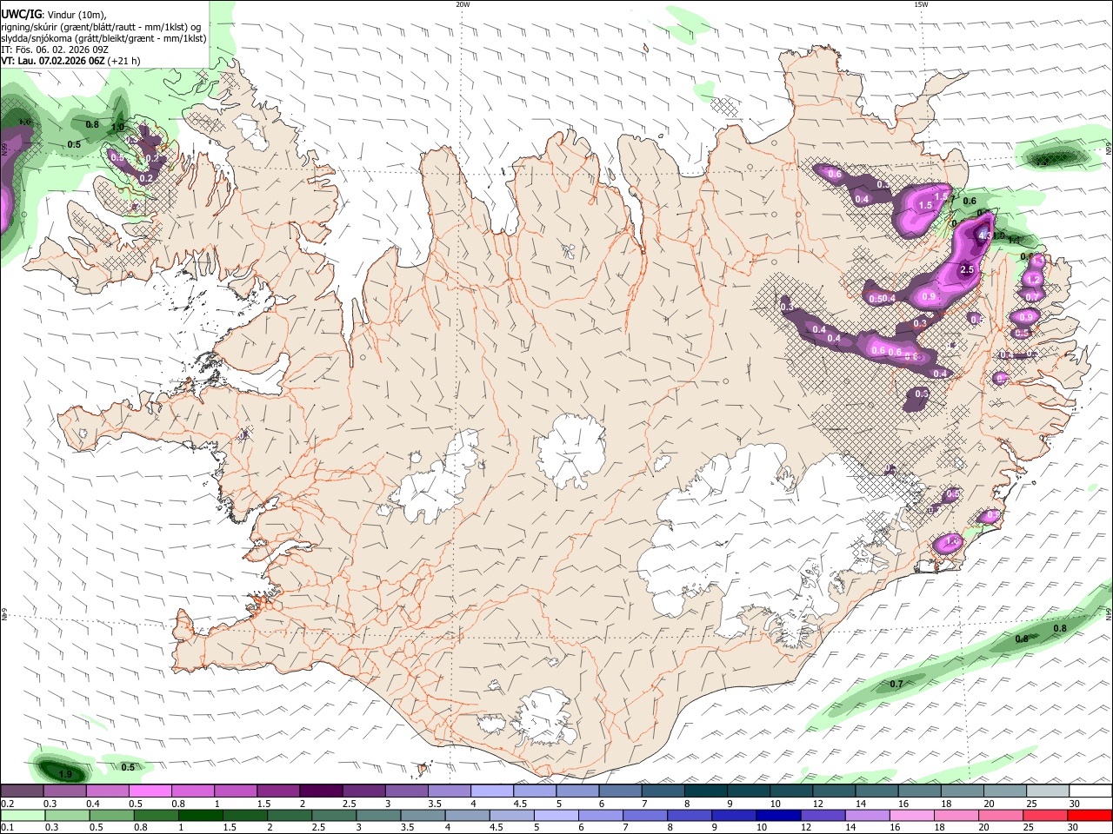Viewport: 1113px width, 834px height.
Task: Click the 'slydda/snjókoma' legend description line
Action: (x=103, y=38)
